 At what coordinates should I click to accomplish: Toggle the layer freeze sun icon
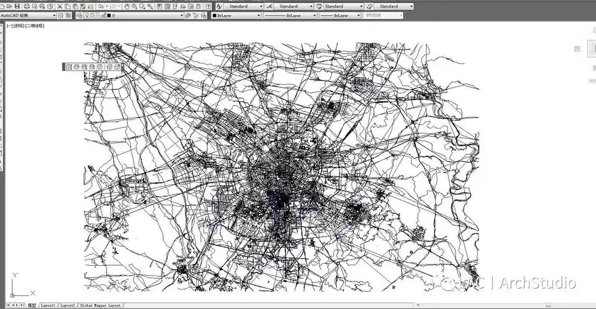[x=93, y=15]
